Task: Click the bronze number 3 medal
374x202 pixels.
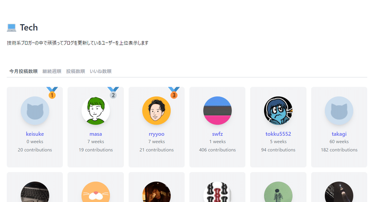Action: [174, 93]
